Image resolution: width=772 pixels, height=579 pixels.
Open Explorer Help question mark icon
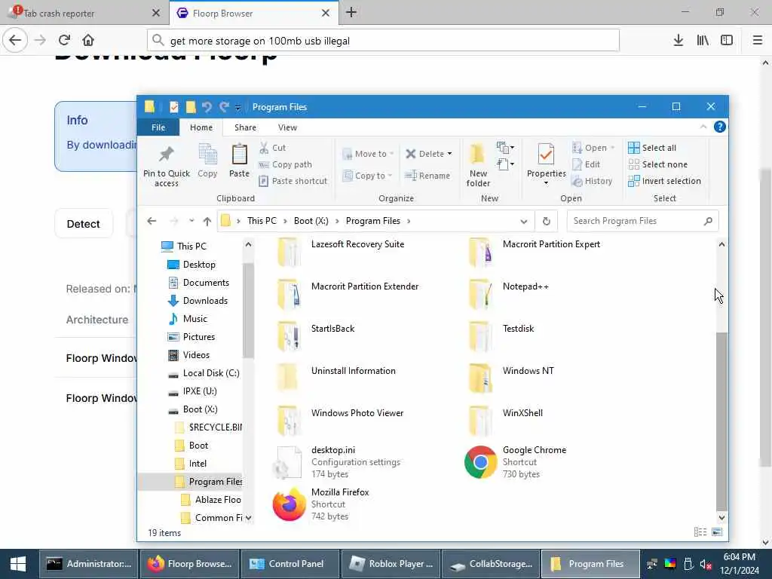pyautogui.click(x=719, y=127)
